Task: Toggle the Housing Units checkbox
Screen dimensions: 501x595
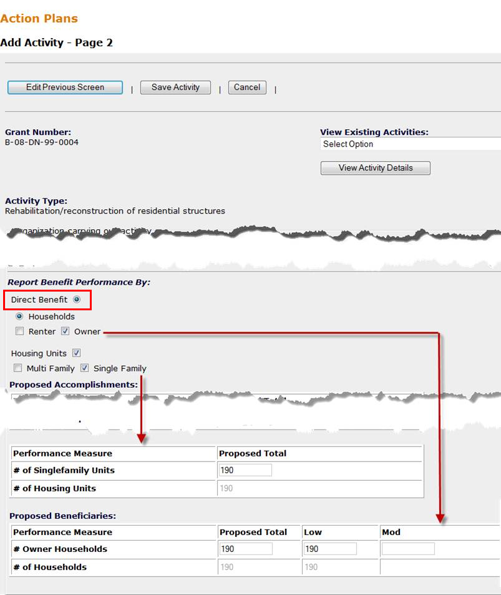Action: [x=76, y=353]
